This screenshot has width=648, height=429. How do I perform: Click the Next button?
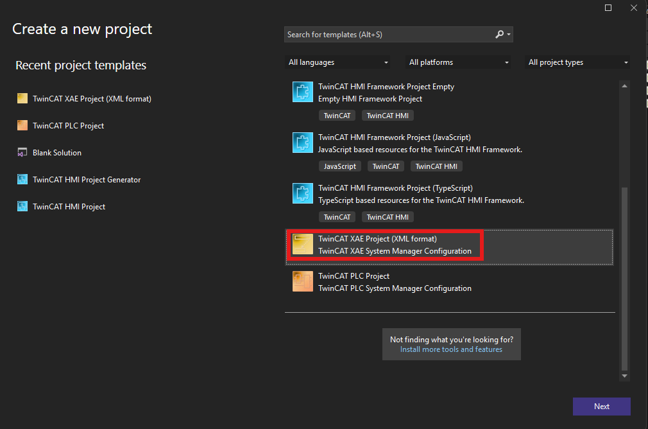pos(601,407)
